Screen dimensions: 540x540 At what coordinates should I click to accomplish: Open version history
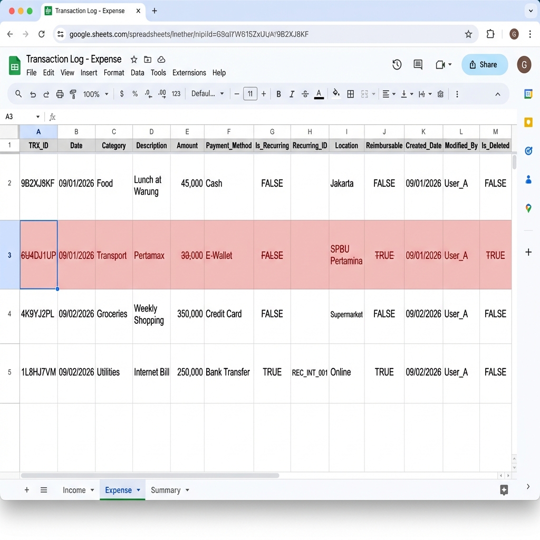(397, 64)
